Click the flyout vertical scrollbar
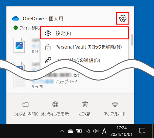 pyautogui.click(x=132, y=40)
